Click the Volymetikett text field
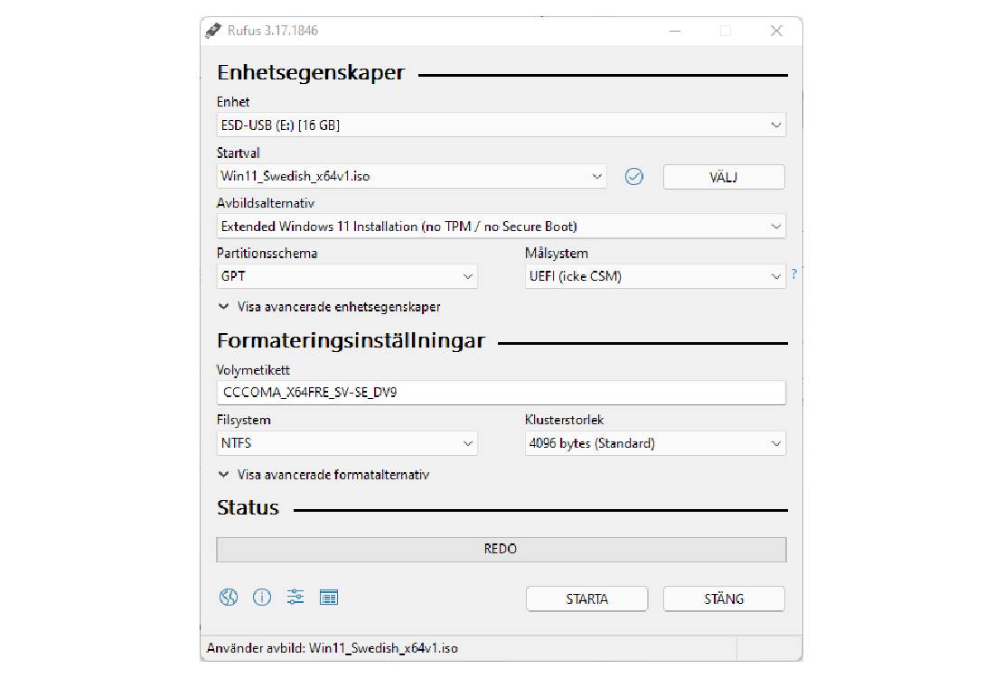 [x=501, y=393]
